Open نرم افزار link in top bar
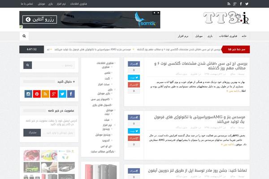The image size is (269, 179). coord(61,4)
